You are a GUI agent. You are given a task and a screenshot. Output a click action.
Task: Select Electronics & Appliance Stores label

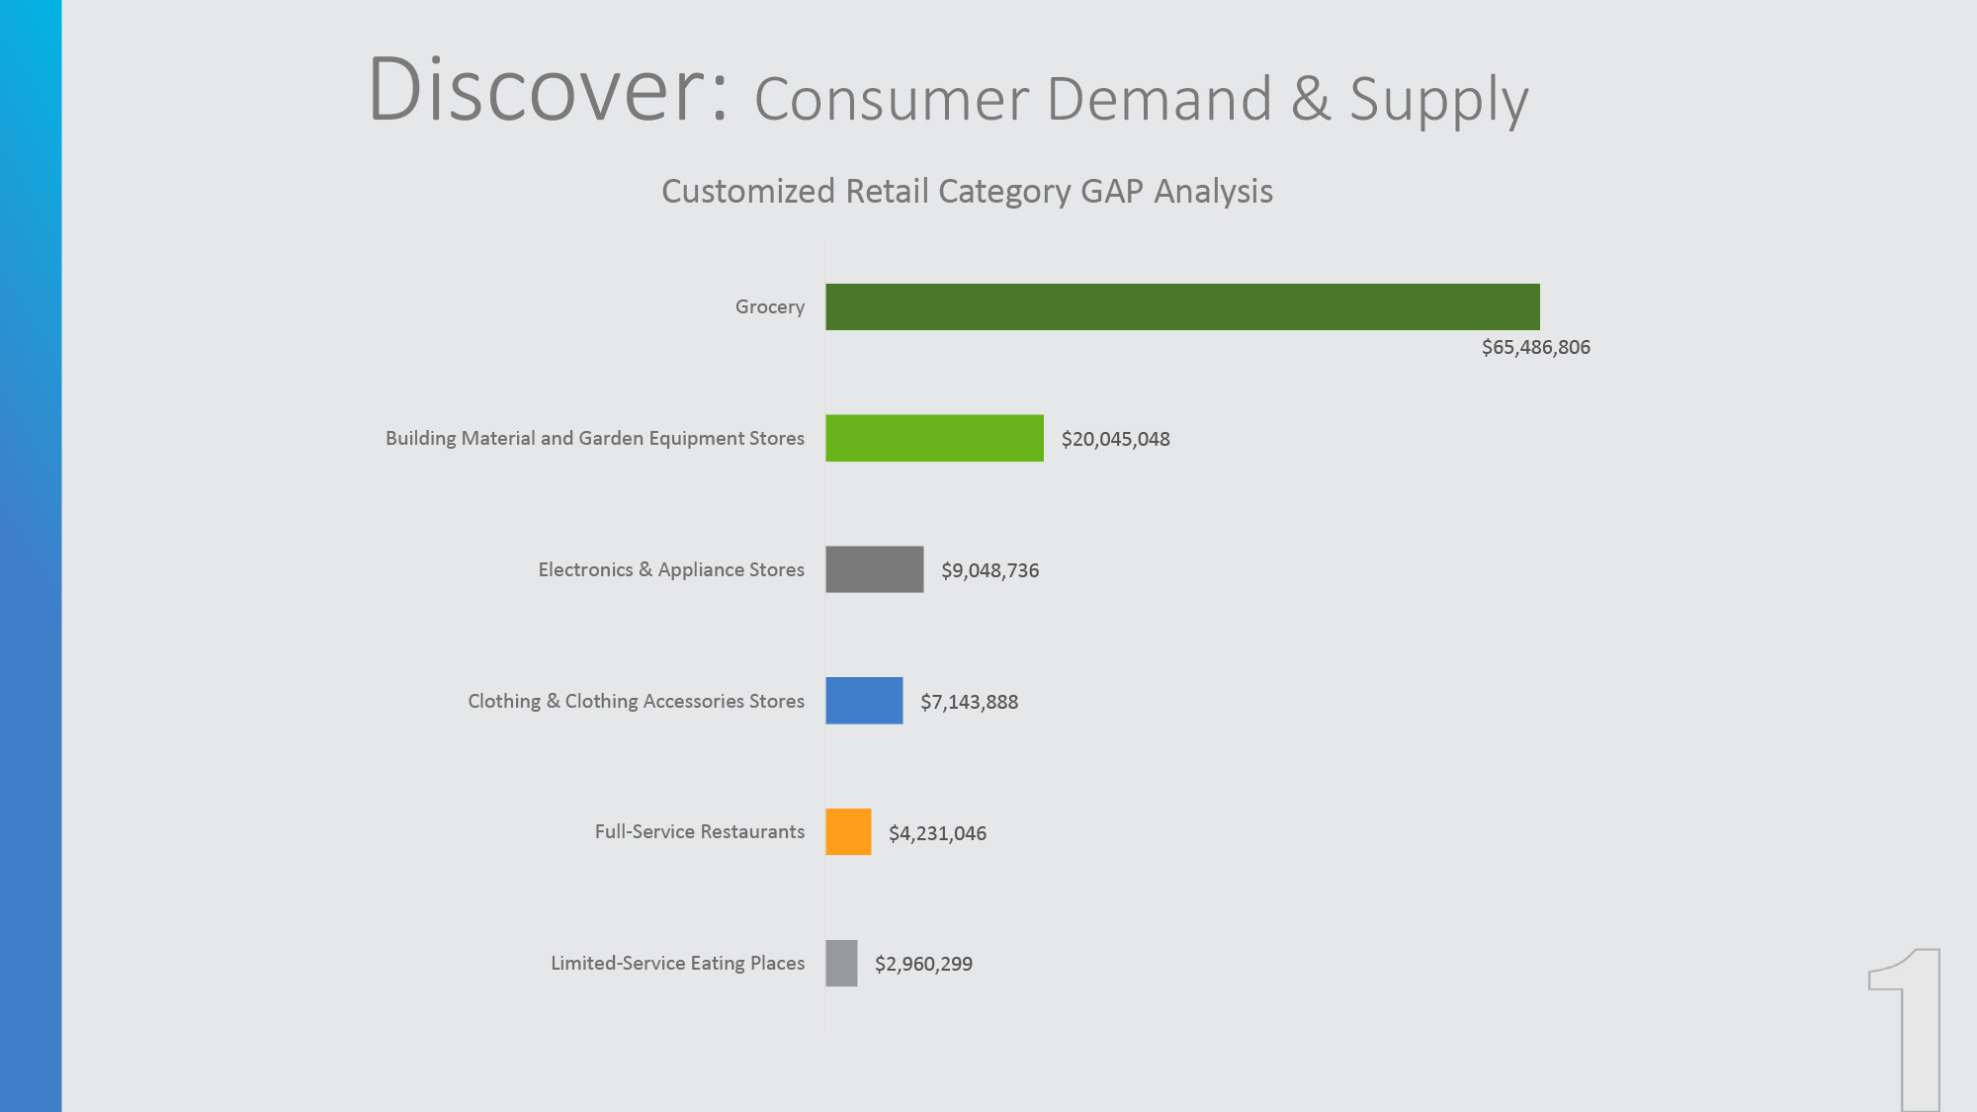click(x=670, y=569)
